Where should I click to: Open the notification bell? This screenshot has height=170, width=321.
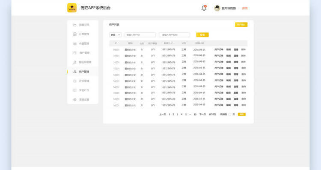204,8
